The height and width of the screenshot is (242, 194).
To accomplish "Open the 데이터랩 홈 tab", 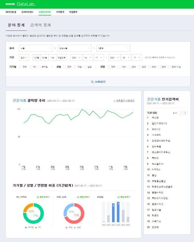I will [x=11, y=12].
